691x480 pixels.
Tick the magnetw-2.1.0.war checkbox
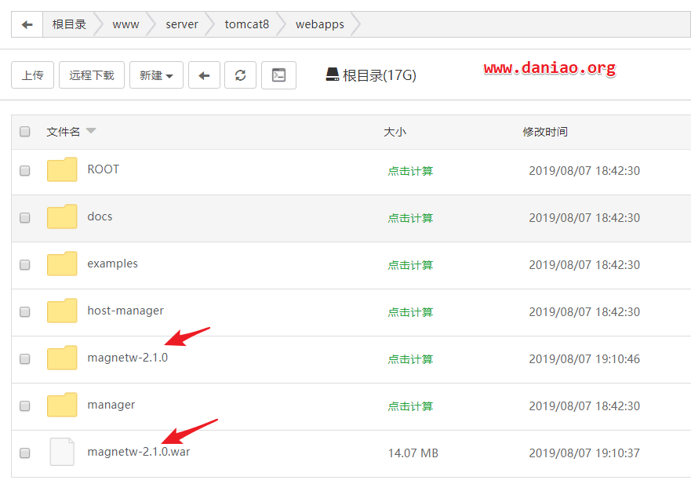24,453
